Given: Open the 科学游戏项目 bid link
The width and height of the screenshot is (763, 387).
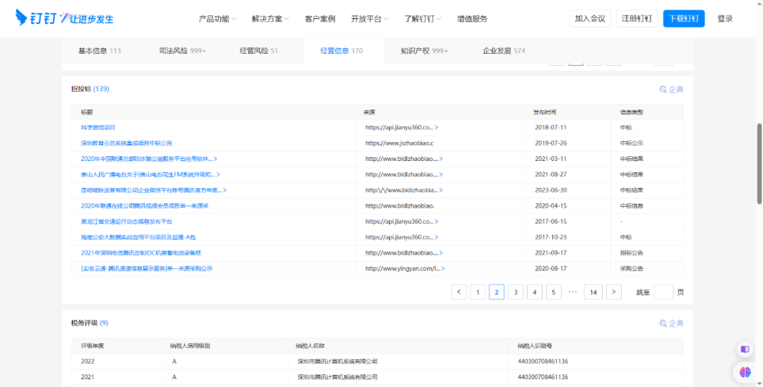Looking at the screenshot, I should pyautogui.click(x=97, y=127).
